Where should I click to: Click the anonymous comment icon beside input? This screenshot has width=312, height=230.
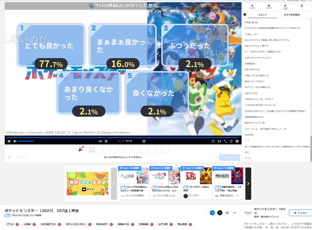(9, 157)
